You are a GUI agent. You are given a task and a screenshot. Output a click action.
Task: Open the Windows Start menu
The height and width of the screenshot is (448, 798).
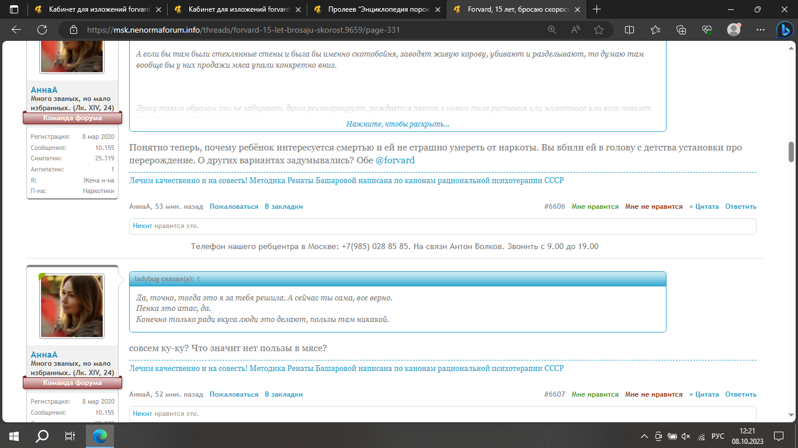(14, 436)
